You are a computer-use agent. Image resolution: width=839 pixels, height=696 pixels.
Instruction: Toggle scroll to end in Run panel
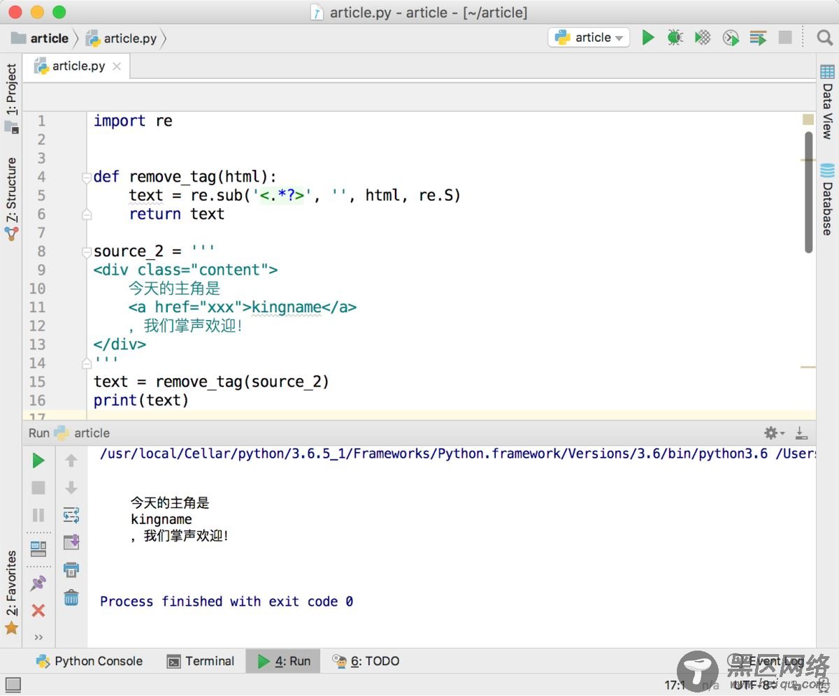click(x=71, y=542)
